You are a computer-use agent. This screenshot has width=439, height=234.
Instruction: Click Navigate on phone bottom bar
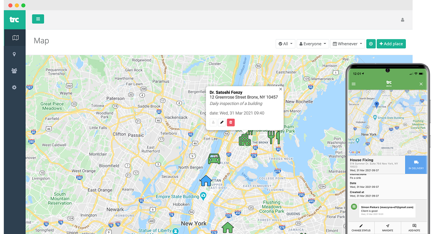coord(388,228)
